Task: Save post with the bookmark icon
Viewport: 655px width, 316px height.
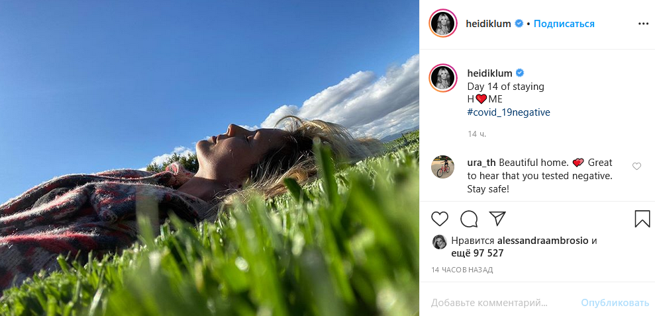Action: click(x=642, y=218)
